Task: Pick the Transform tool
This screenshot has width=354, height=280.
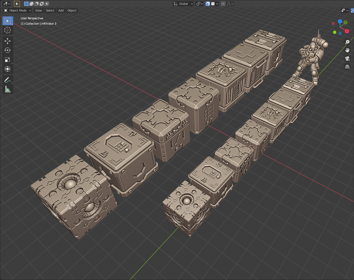Action: pos(8,69)
